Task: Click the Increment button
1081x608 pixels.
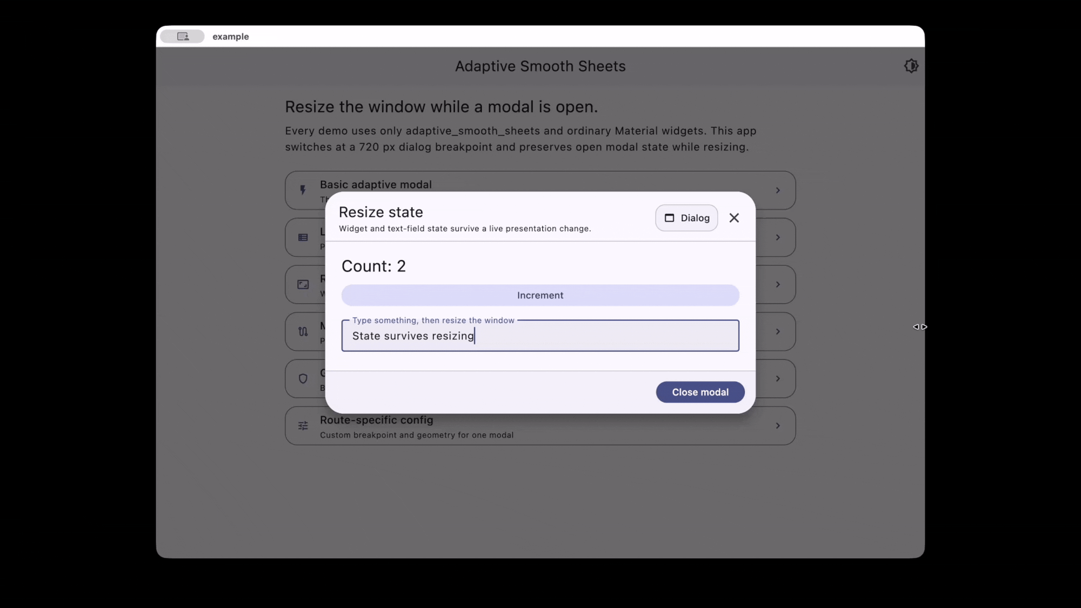Action: click(x=540, y=295)
